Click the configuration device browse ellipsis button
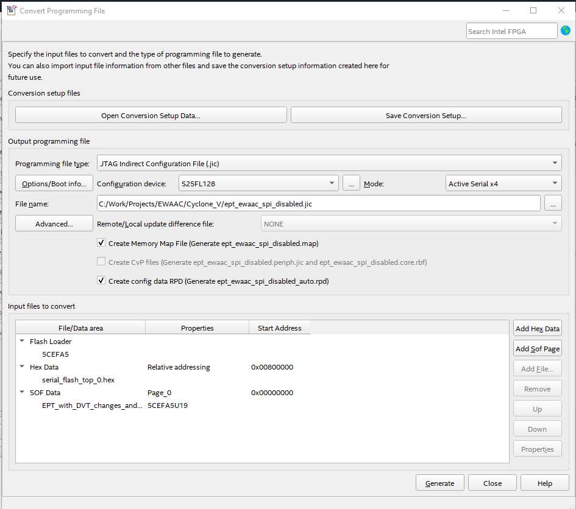Image resolution: width=576 pixels, height=509 pixels. click(x=350, y=183)
